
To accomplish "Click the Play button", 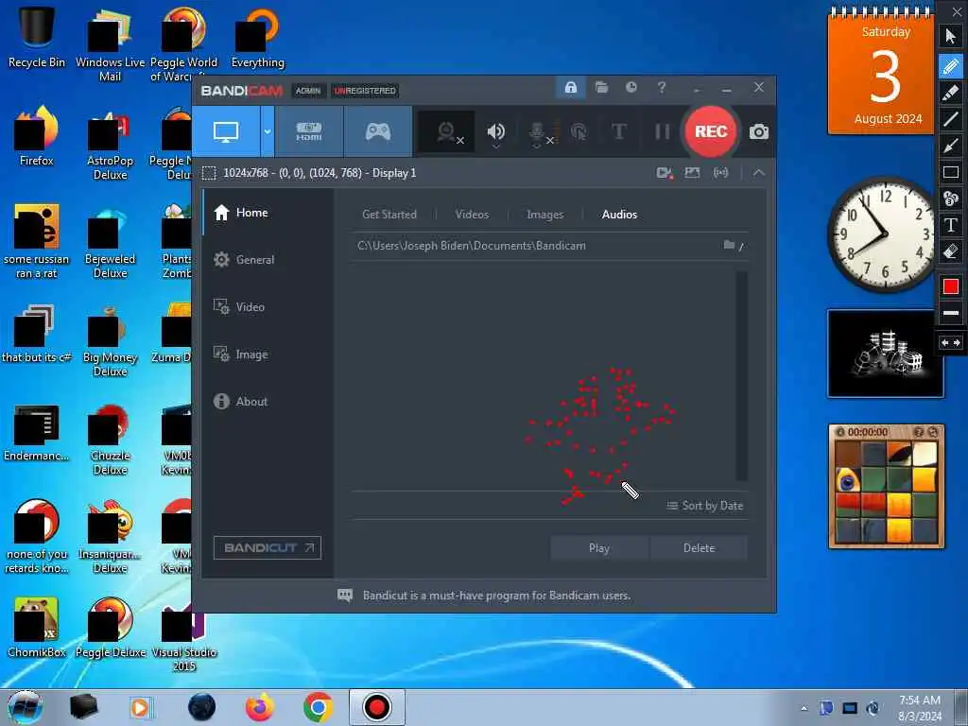I will tap(598, 548).
